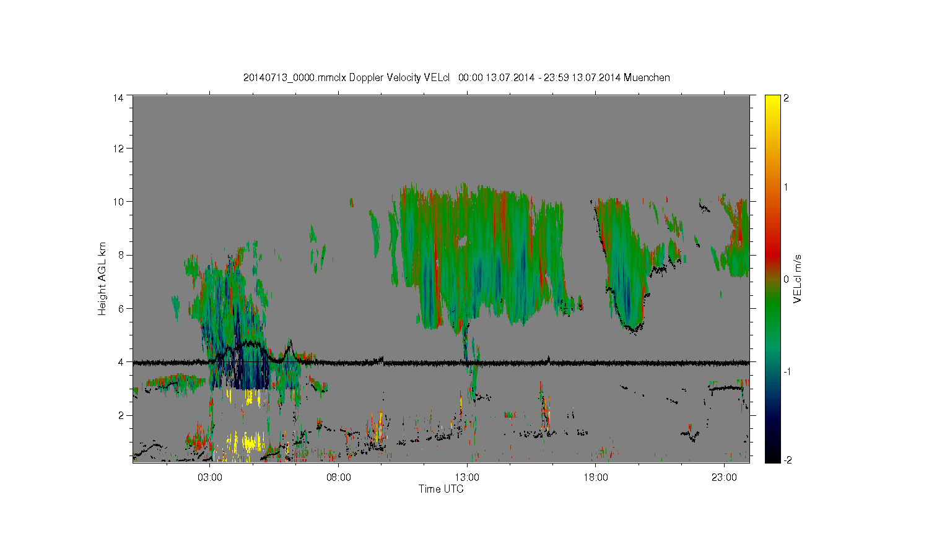Click the 08:00 time axis label

(339, 478)
